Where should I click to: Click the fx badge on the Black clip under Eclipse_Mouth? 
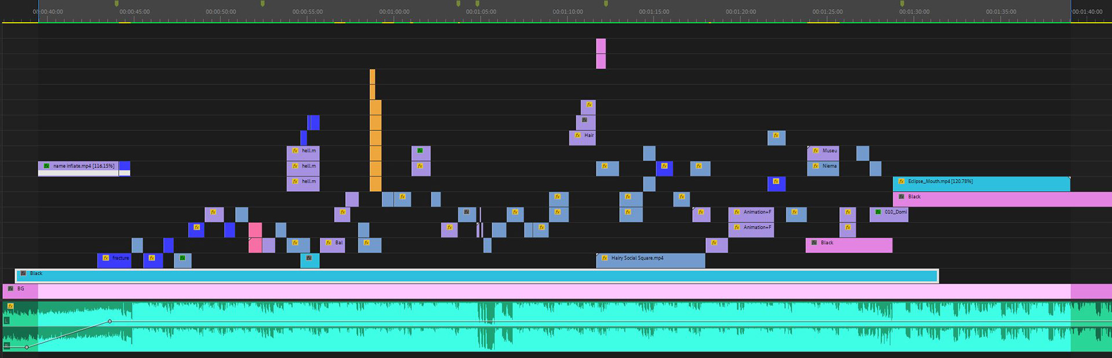(901, 196)
